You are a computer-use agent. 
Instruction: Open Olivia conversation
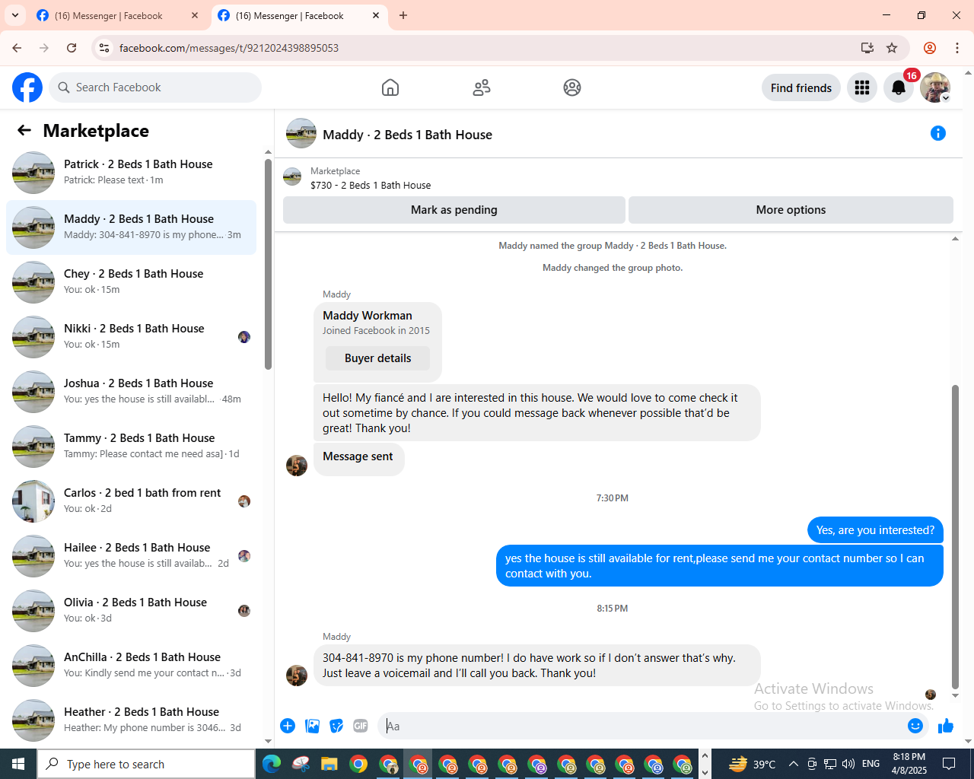coord(131,610)
